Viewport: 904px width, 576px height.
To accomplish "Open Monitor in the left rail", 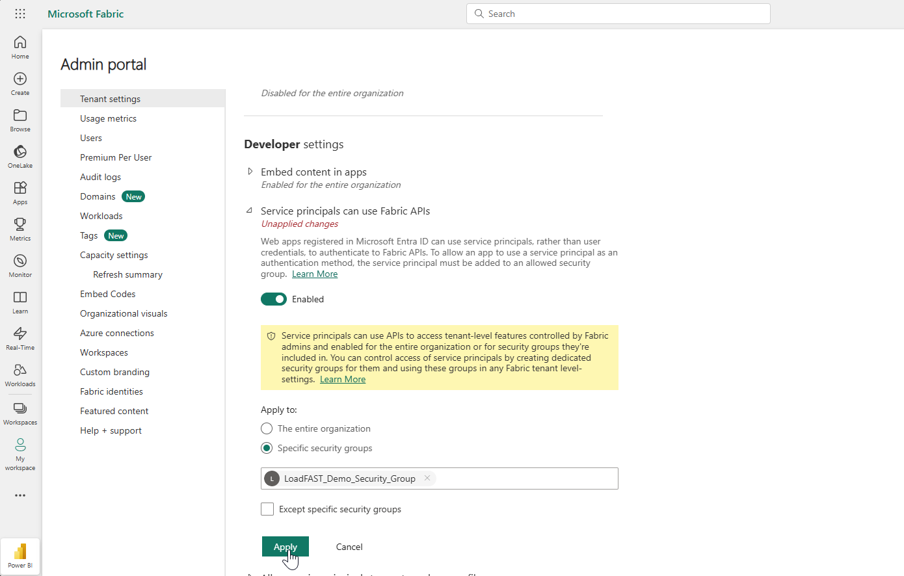I will pyautogui.click(x=20, y=265).
